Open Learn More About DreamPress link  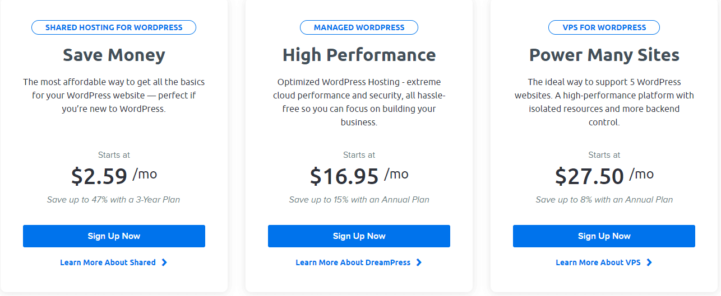(353, 262)
